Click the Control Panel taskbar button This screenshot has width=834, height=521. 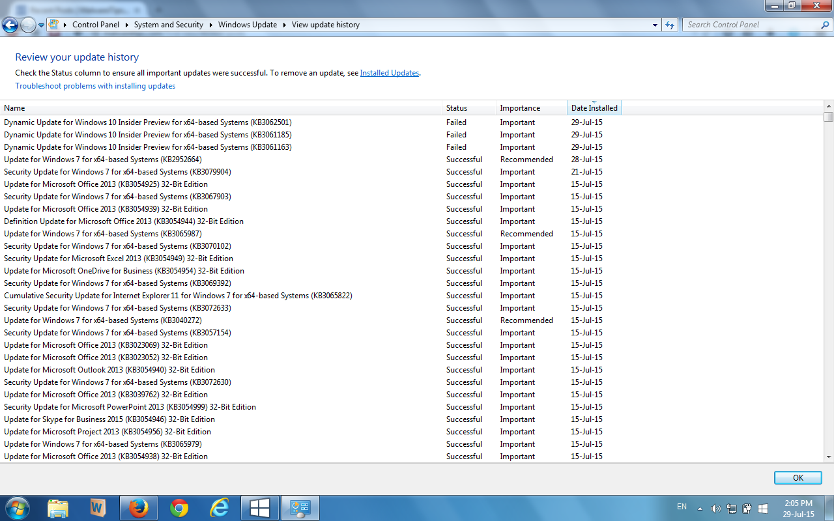coord(300,508)
